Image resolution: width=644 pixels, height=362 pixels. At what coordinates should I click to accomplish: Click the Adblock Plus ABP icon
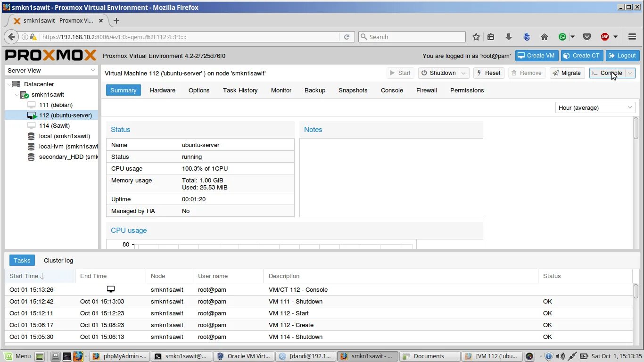click(605, 37)
